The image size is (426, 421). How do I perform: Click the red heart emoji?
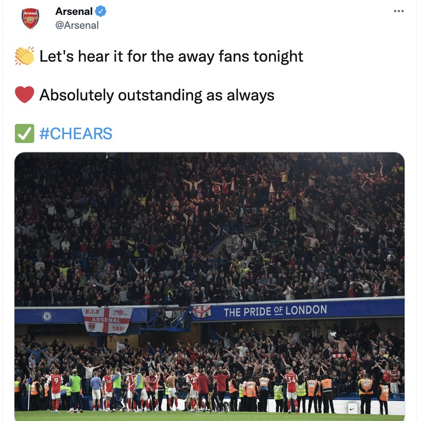pyautogui.click(x=24, y=93)
